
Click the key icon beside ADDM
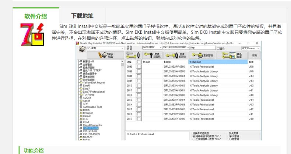tap(81, 98)
